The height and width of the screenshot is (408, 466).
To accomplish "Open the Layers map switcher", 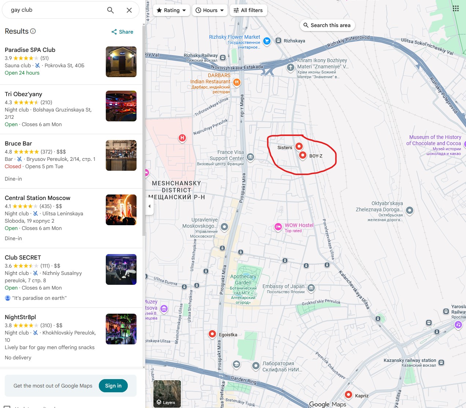I will 167,394.
